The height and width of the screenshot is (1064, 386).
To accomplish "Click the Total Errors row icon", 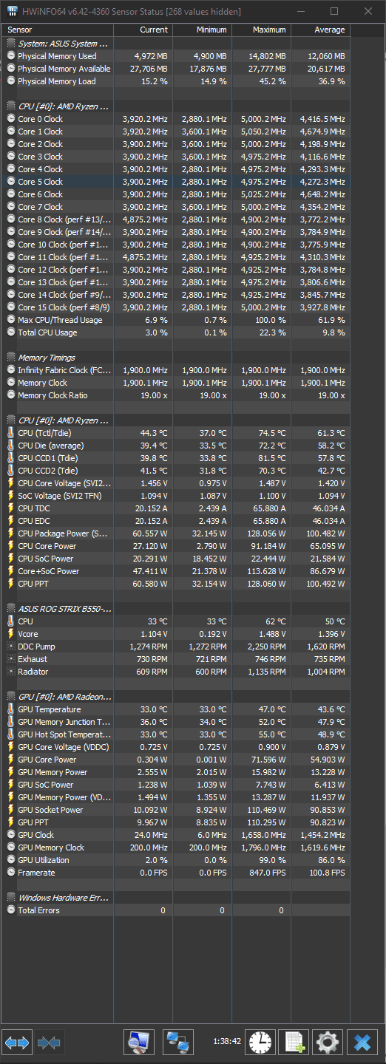I will (11, 910).
